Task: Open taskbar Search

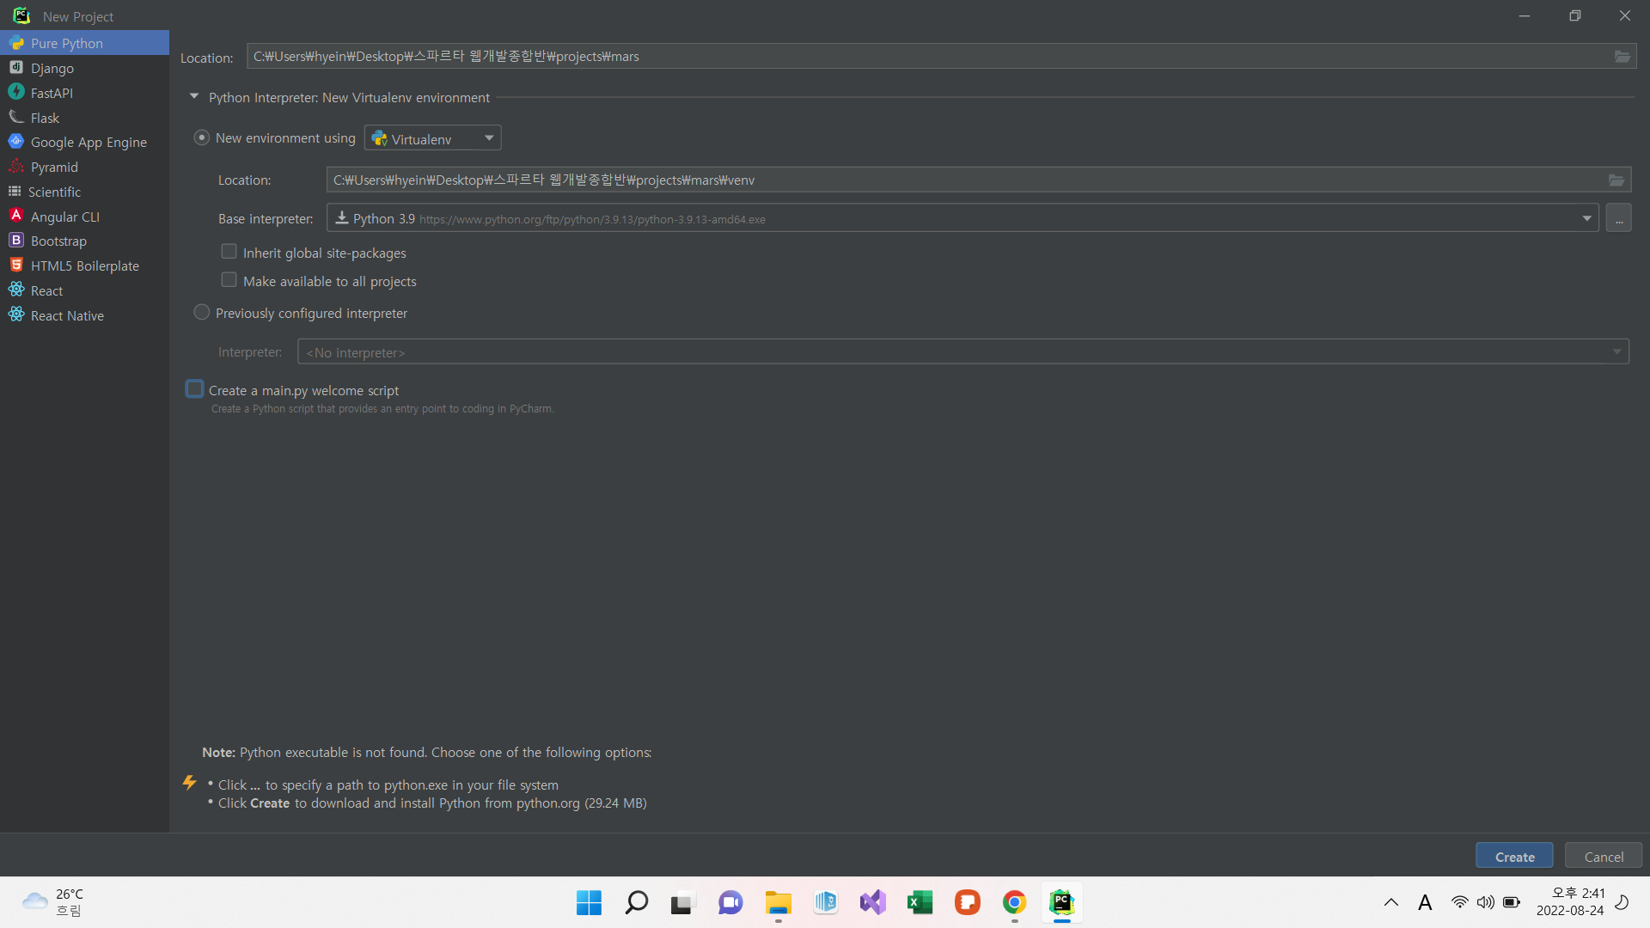Action: (x=637, y=902)
